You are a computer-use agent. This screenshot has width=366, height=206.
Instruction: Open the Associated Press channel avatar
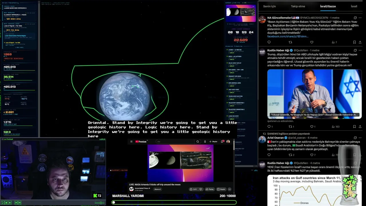pos(131,189)
